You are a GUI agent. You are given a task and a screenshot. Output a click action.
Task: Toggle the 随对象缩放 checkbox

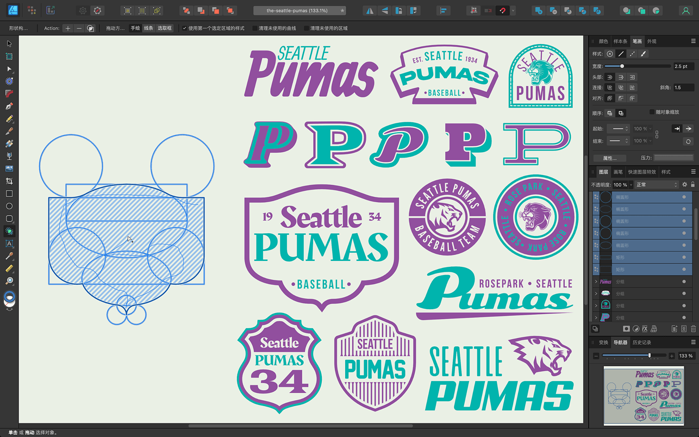coord(652,112)
